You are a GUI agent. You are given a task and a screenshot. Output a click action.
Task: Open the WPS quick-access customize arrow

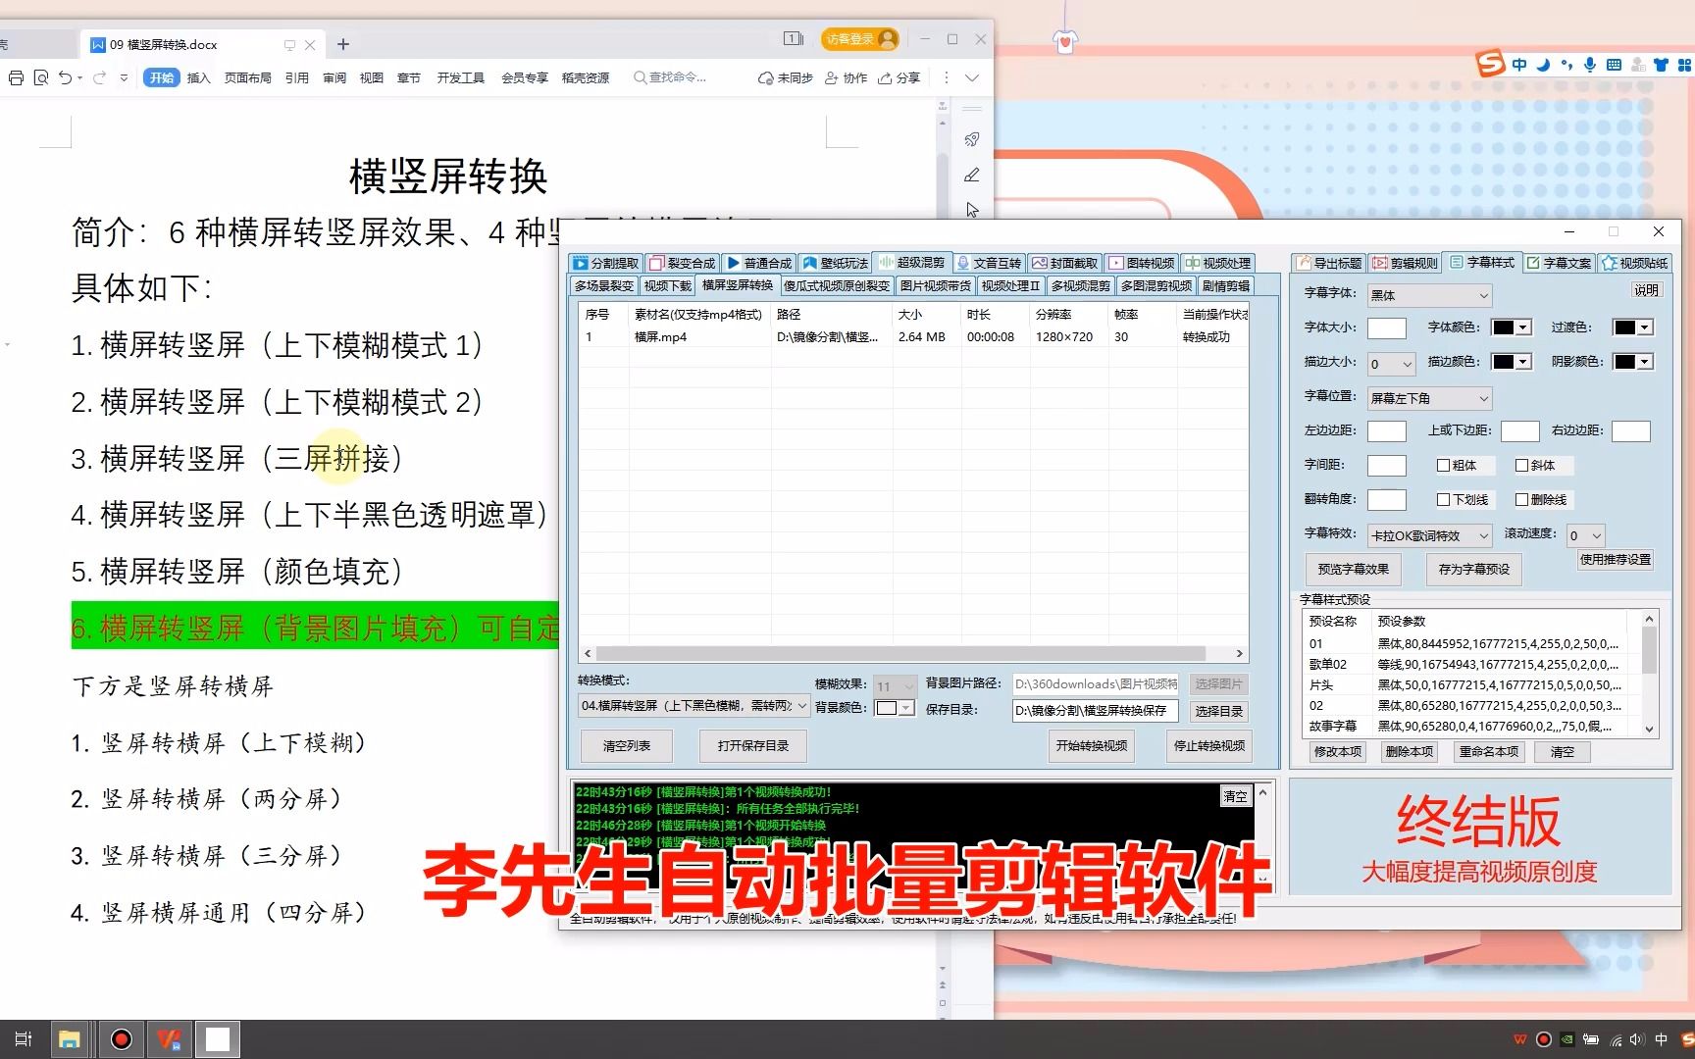pyautogui.click(x=124, y=77)
